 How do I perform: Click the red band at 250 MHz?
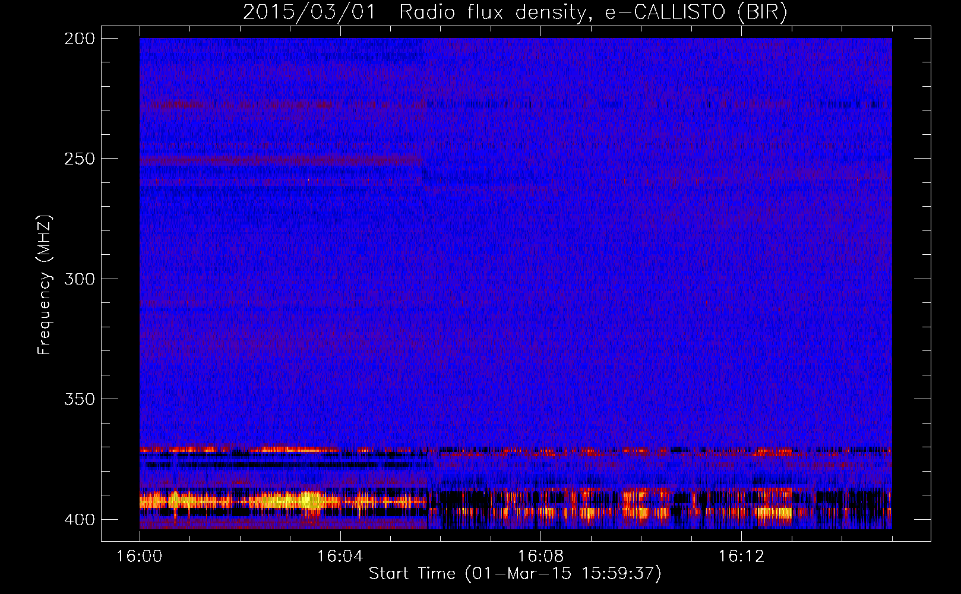pyautogui.click(x=280, y=160)
